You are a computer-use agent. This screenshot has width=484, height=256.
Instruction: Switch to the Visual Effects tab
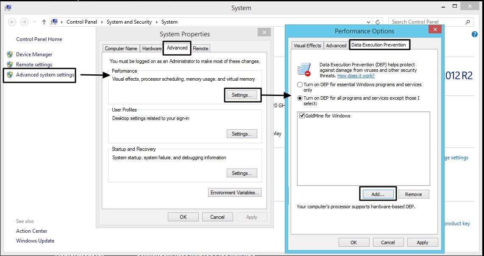click(x=307, y=46)
